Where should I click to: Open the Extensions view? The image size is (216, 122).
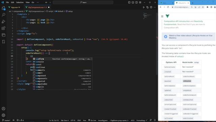tap(3, 28)
